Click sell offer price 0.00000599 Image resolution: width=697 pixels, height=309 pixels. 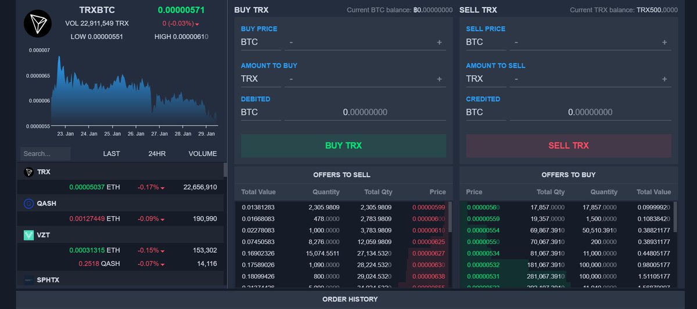tap(429, 207)
